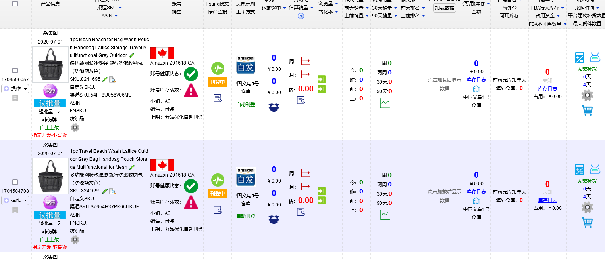605x259 pixels.
Task: Click the sort arrow next to ASIN header
Action: [116, 16]
